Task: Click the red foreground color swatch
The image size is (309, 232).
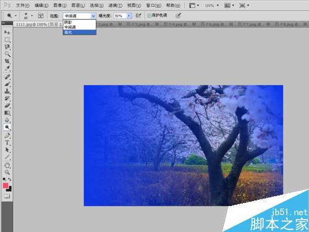Action: [x=6, y=186]
